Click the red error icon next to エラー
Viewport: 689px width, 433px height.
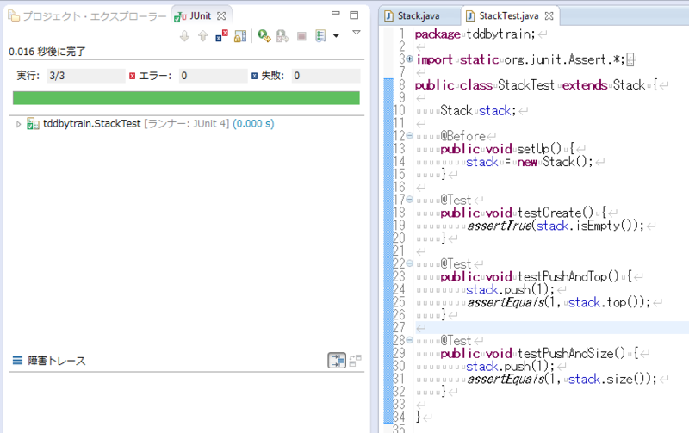coord(133,76)
